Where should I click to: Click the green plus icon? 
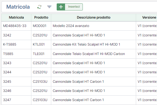[61, 7]
